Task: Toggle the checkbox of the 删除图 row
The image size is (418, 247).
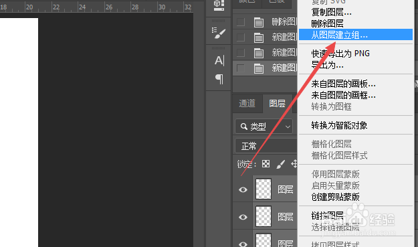Action: click(x=241, y=22)
